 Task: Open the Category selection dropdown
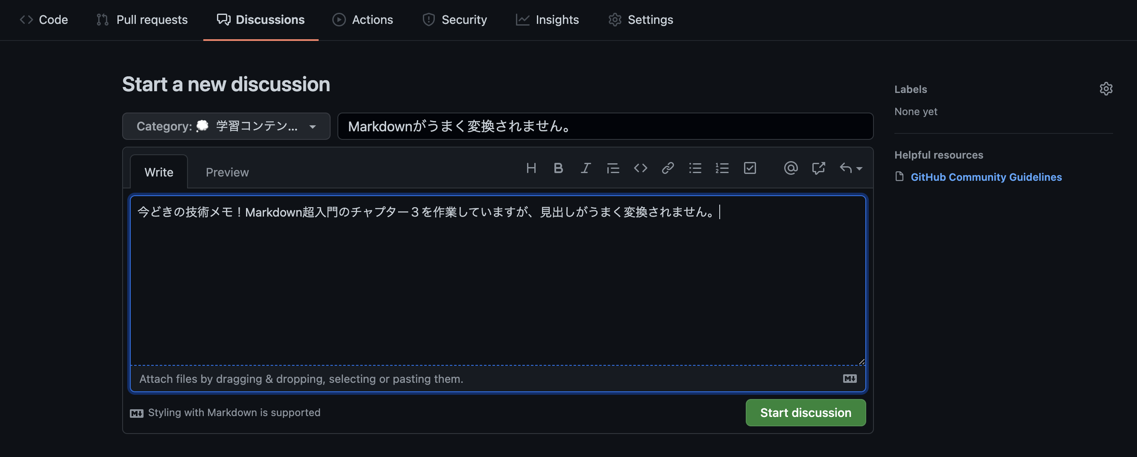226,127
